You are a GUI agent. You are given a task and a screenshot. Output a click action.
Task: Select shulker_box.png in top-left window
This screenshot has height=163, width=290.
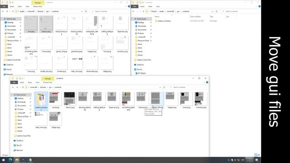point(46,64)
